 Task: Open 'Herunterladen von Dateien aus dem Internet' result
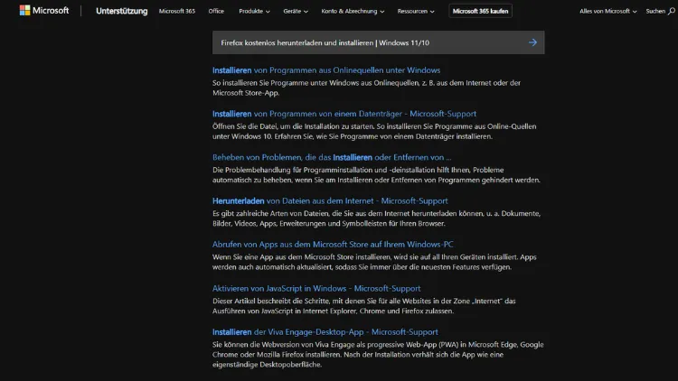(x=330, y=200)
